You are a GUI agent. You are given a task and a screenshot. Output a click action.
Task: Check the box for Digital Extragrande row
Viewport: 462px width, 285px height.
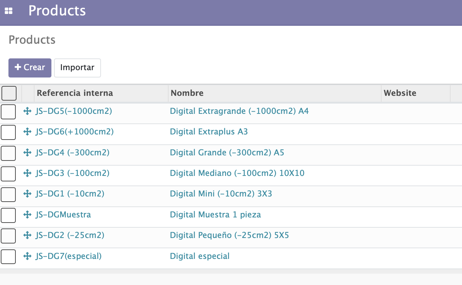(x=8, y=112)
